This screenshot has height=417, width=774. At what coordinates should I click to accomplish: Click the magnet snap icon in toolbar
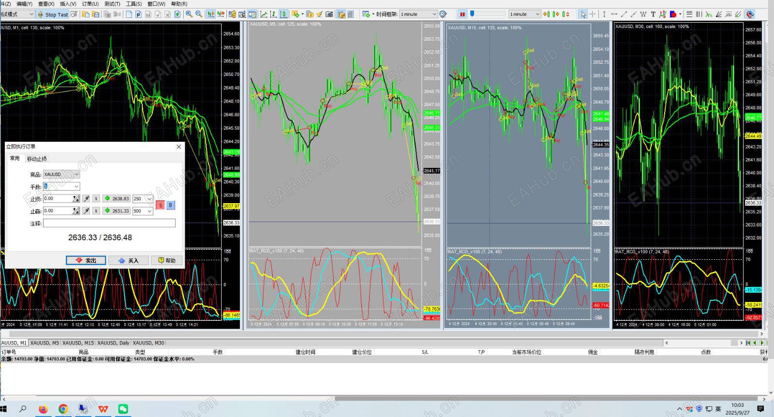click(x=750, y=15)
